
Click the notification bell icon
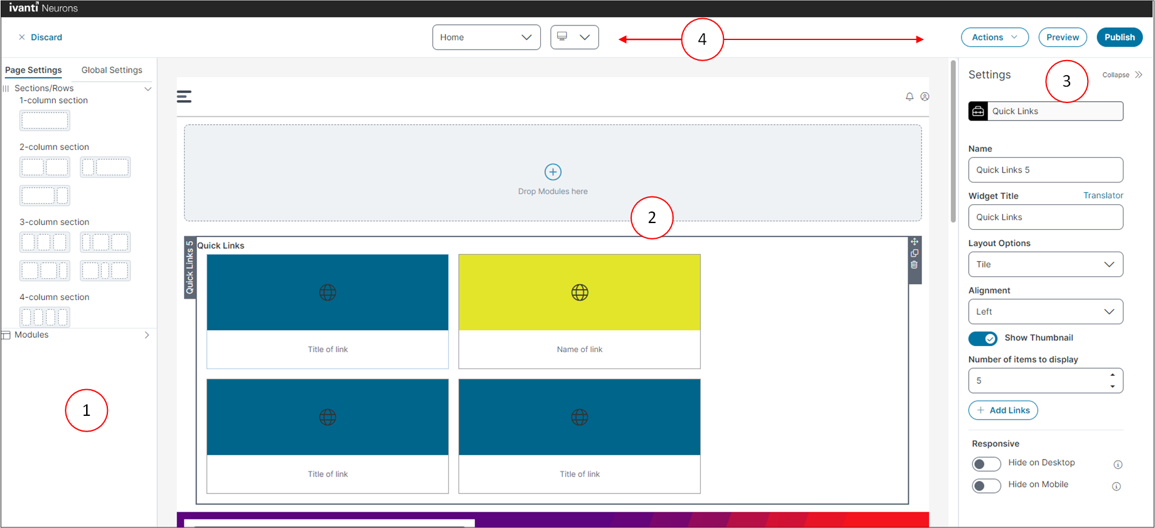(x=909, y=96)
